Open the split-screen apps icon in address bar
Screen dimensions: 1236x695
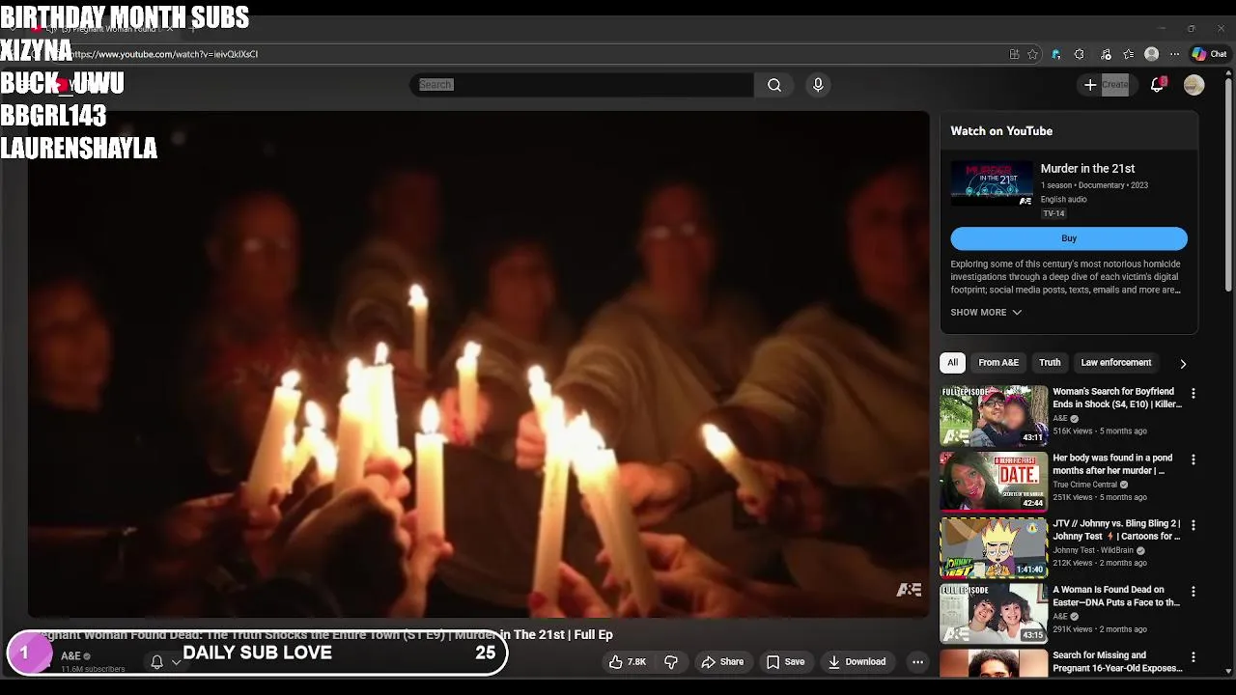point(1014,54)
